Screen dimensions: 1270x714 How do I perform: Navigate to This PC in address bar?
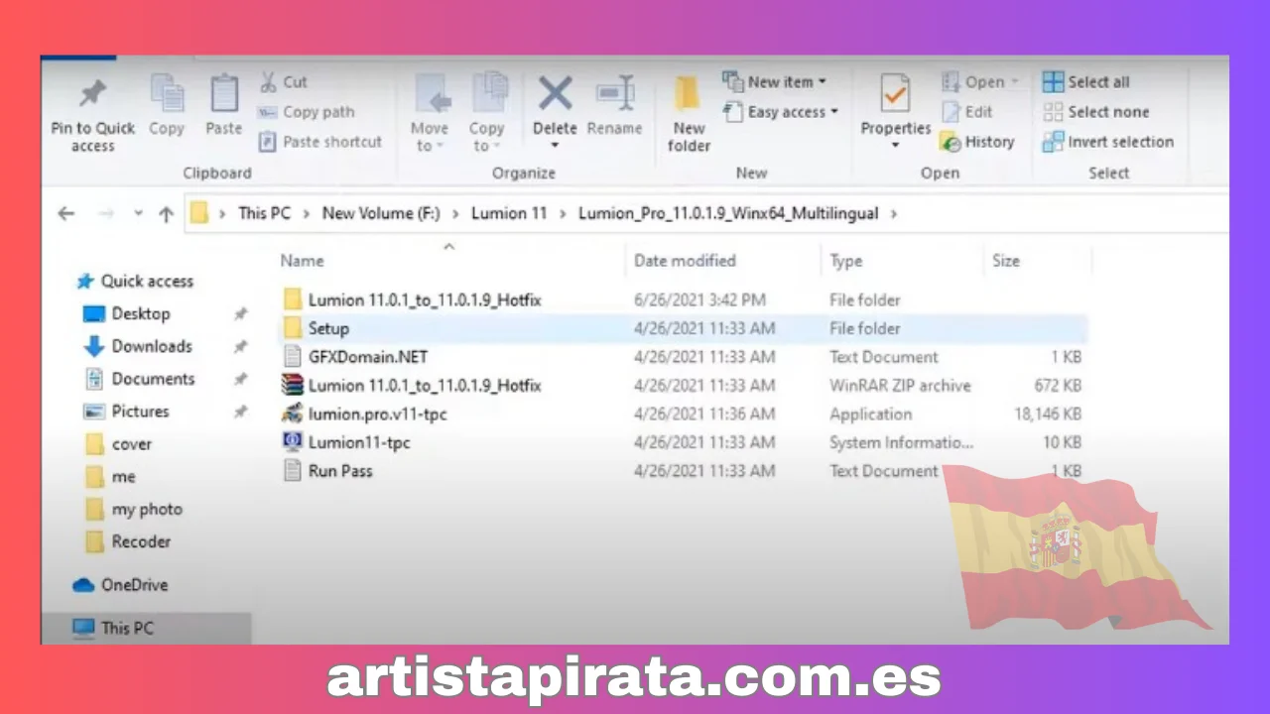[265, 213]
